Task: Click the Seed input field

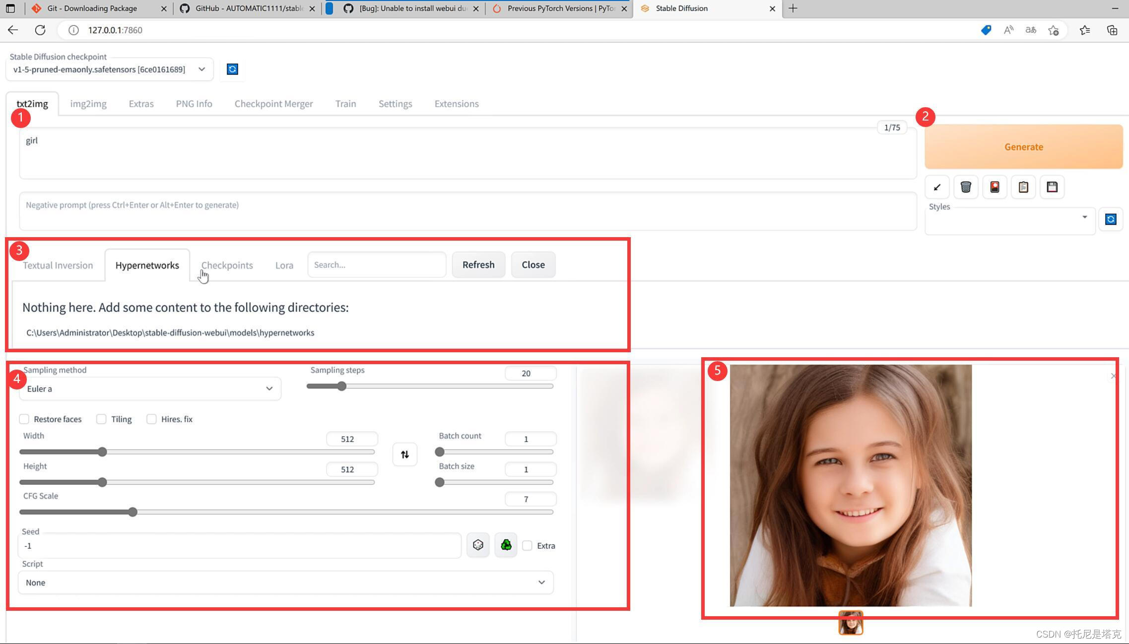Action: point(240,546)
